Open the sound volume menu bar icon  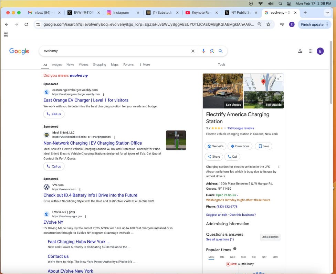click(271, 3)
